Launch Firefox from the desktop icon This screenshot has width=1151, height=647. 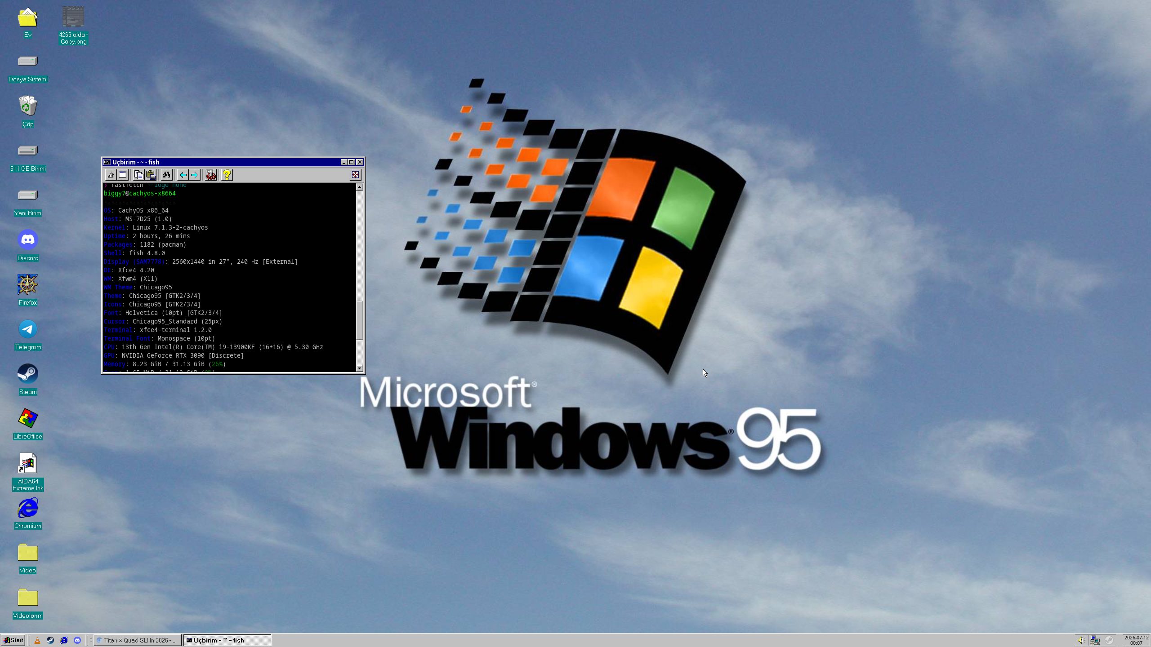(x=28, y=290)
